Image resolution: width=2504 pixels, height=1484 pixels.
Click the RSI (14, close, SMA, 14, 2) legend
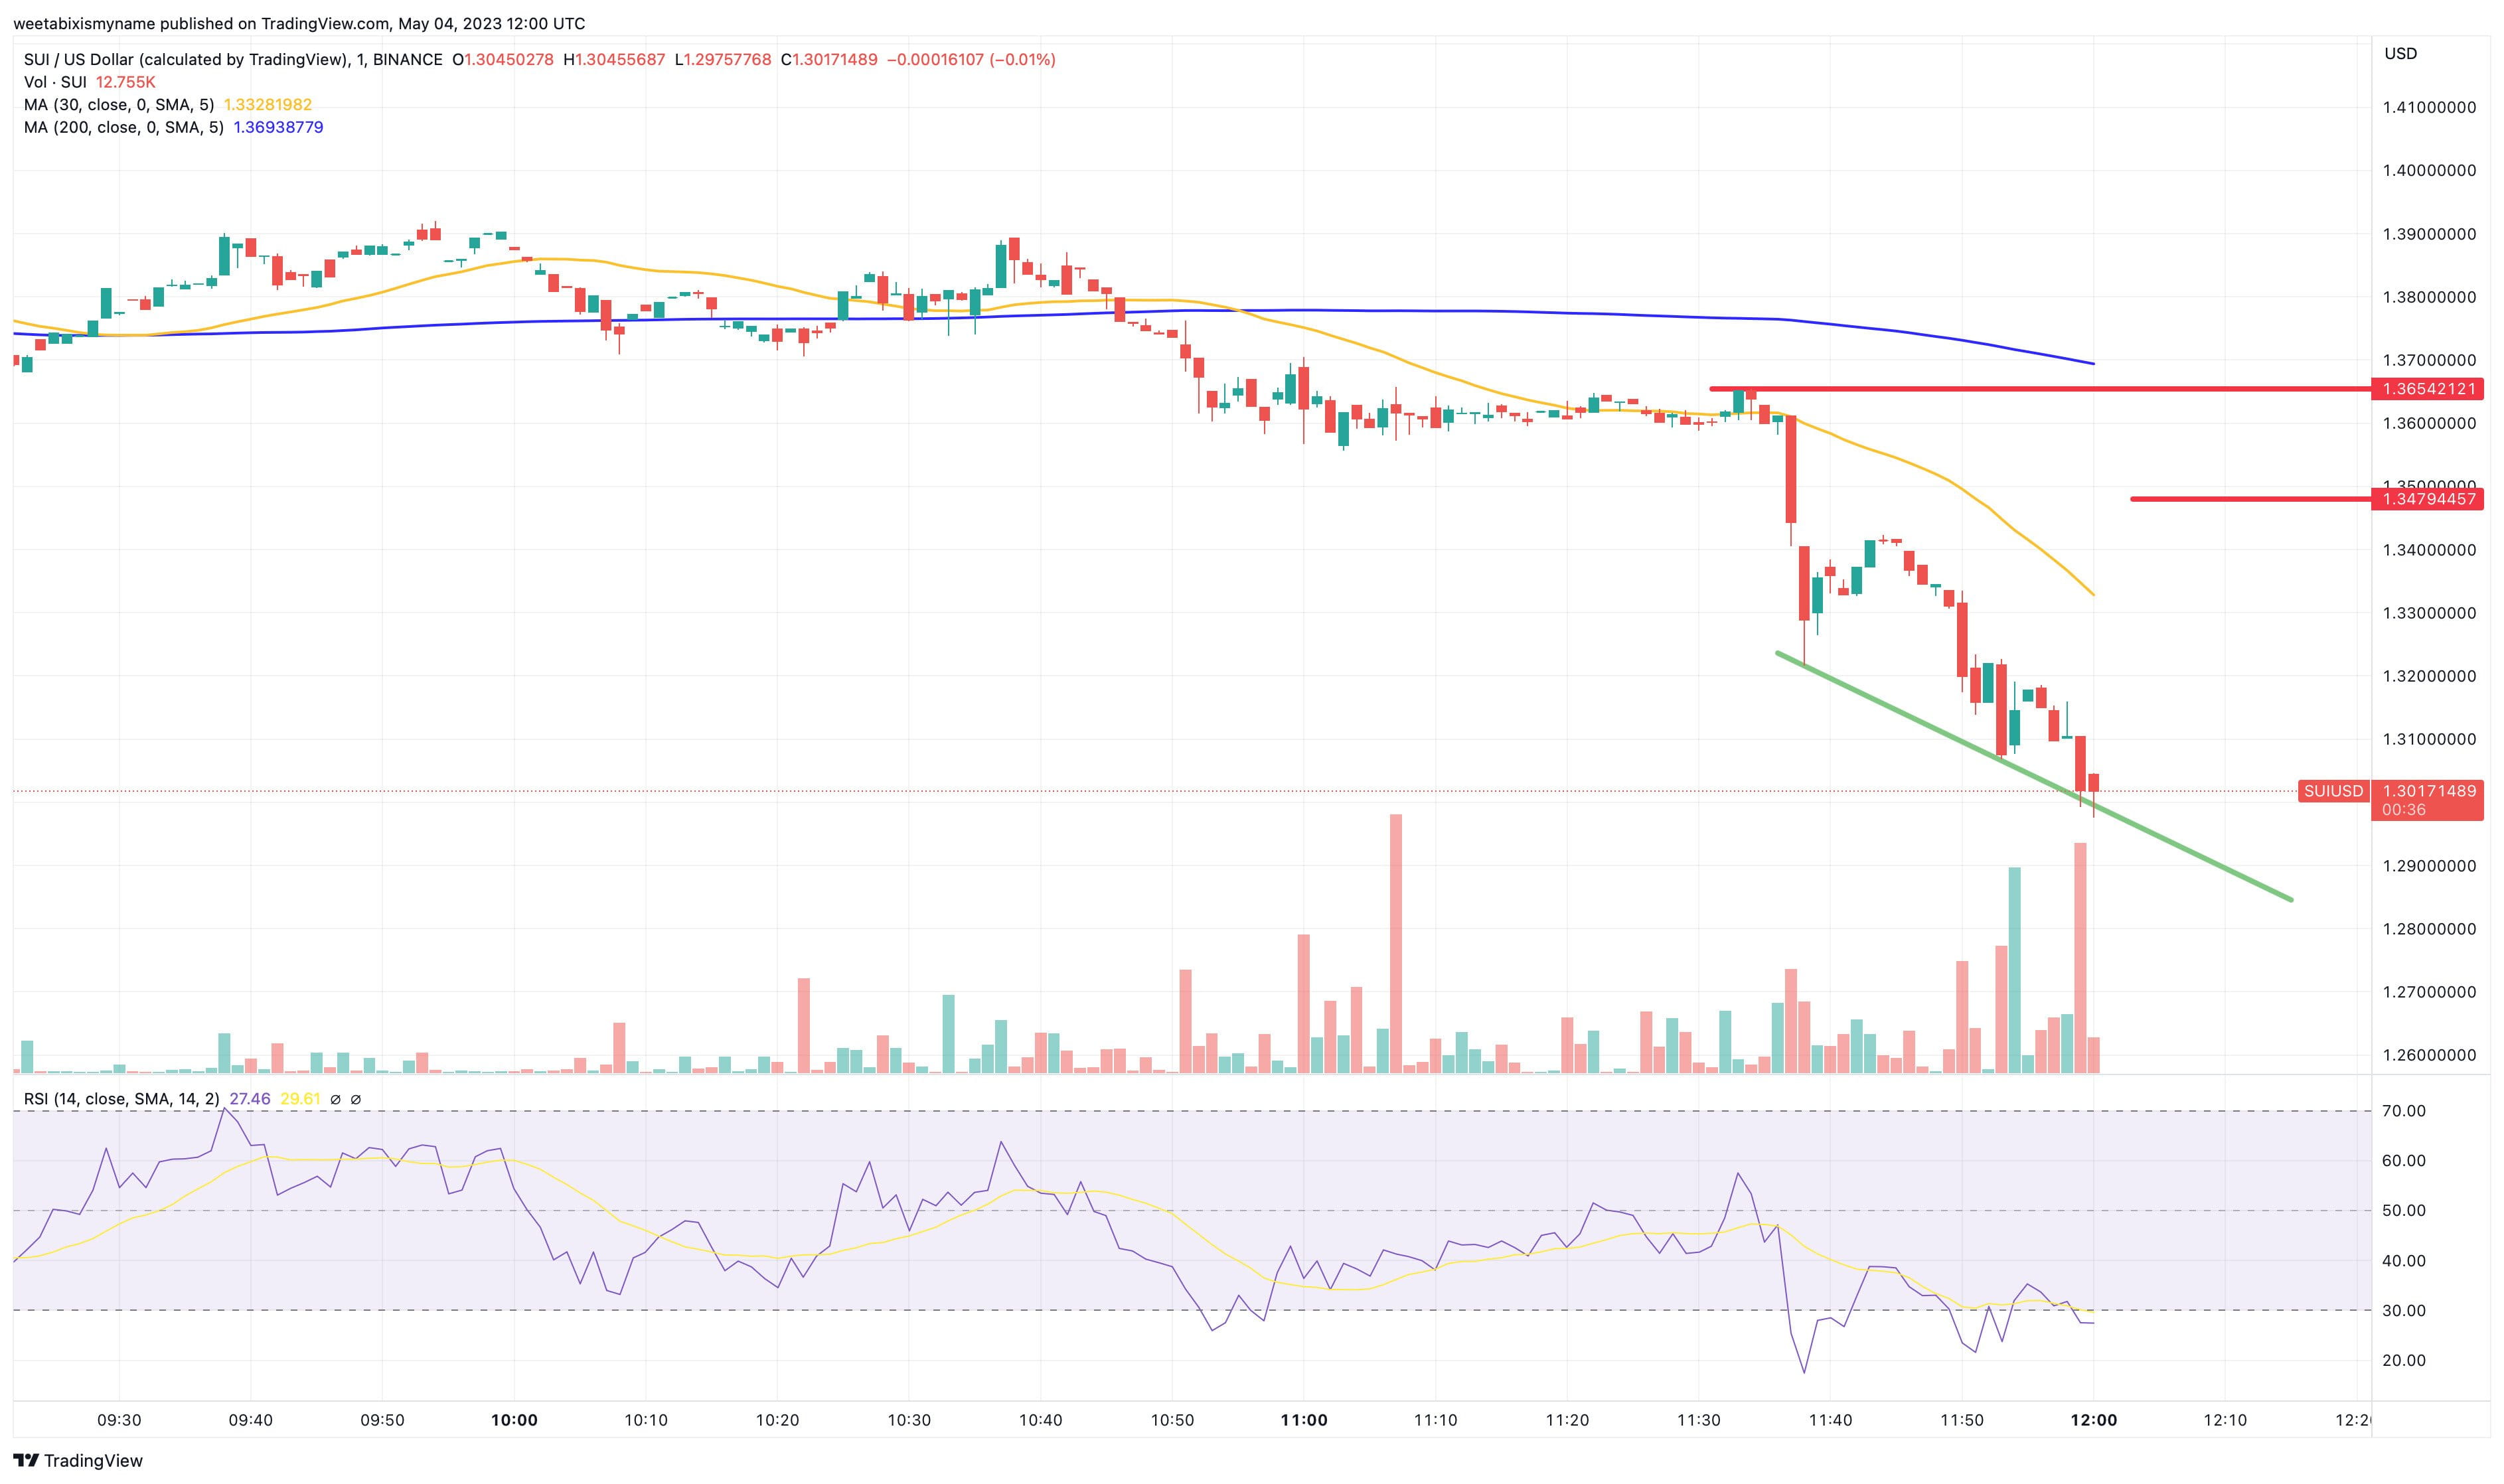[x=121, y=1099]
